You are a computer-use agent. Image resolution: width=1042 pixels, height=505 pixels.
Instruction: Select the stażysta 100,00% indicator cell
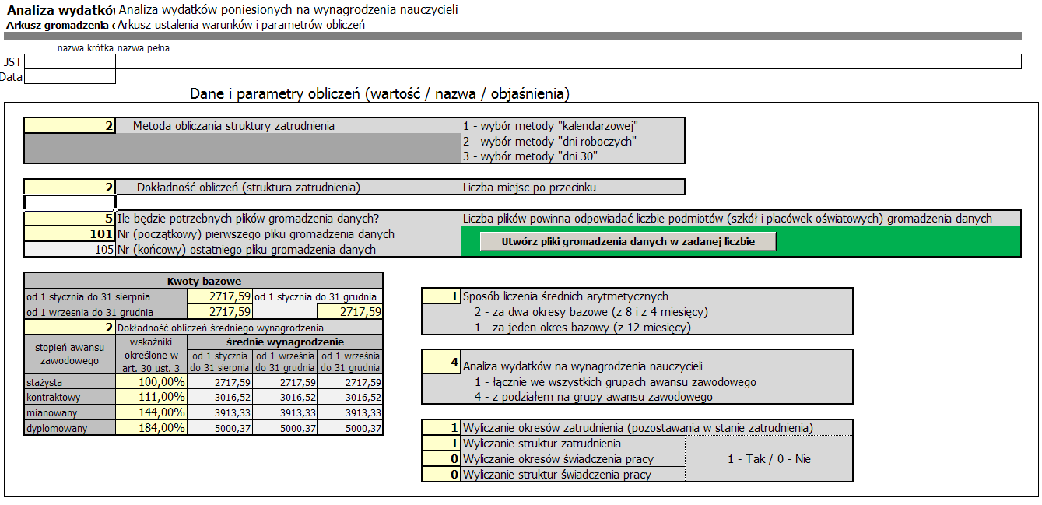tap(151, 382)
